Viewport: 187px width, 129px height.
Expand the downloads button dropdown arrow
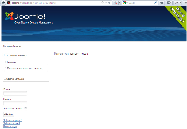(119, 3)
